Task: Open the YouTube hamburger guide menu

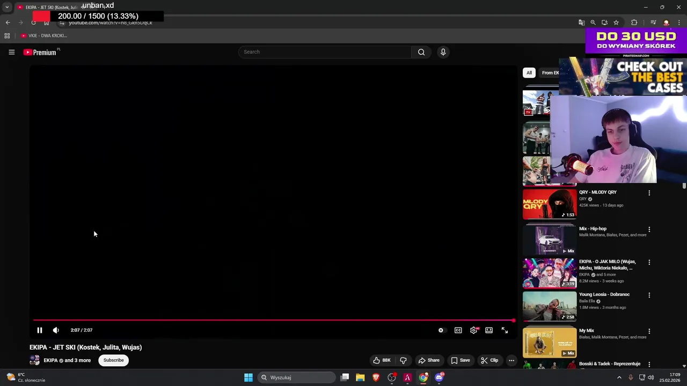Action: click(11, 52)
